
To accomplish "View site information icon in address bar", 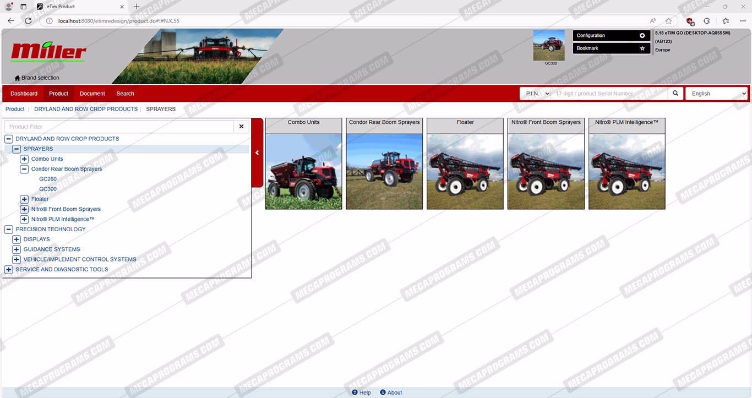I will click(49, 21).
